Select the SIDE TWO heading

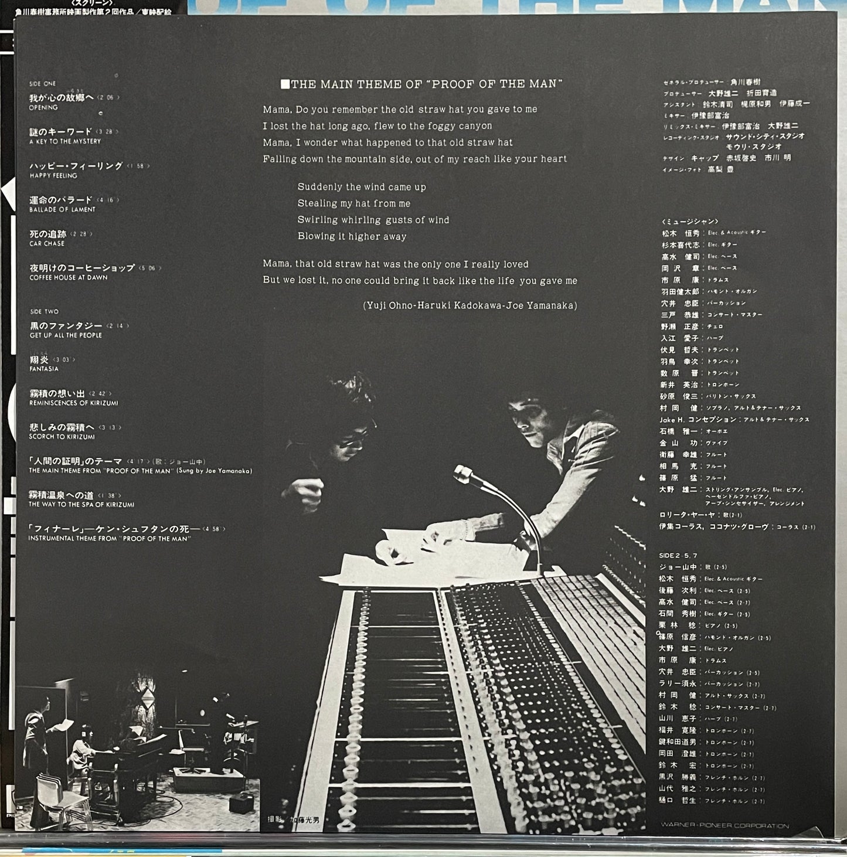coord(44,312)
